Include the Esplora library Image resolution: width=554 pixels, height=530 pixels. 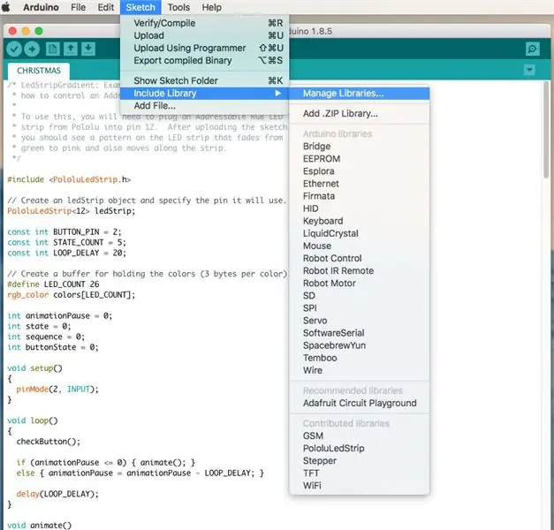pyautogui.click(x=359, y=171)
